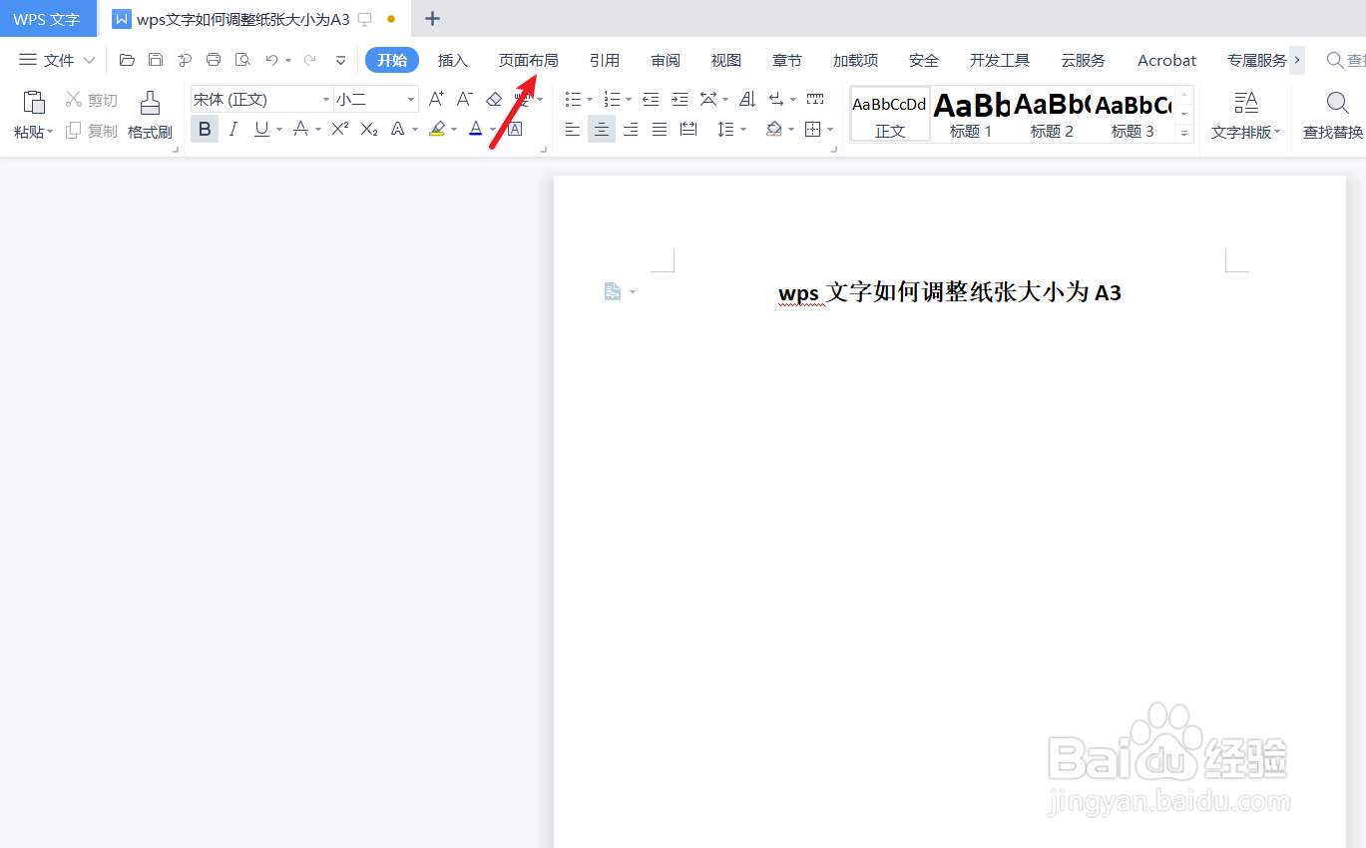Image resolution: width=1366 pixels, height=848 pixels.
Task: Add a new document tab with plus
Action: click(432, 19)
